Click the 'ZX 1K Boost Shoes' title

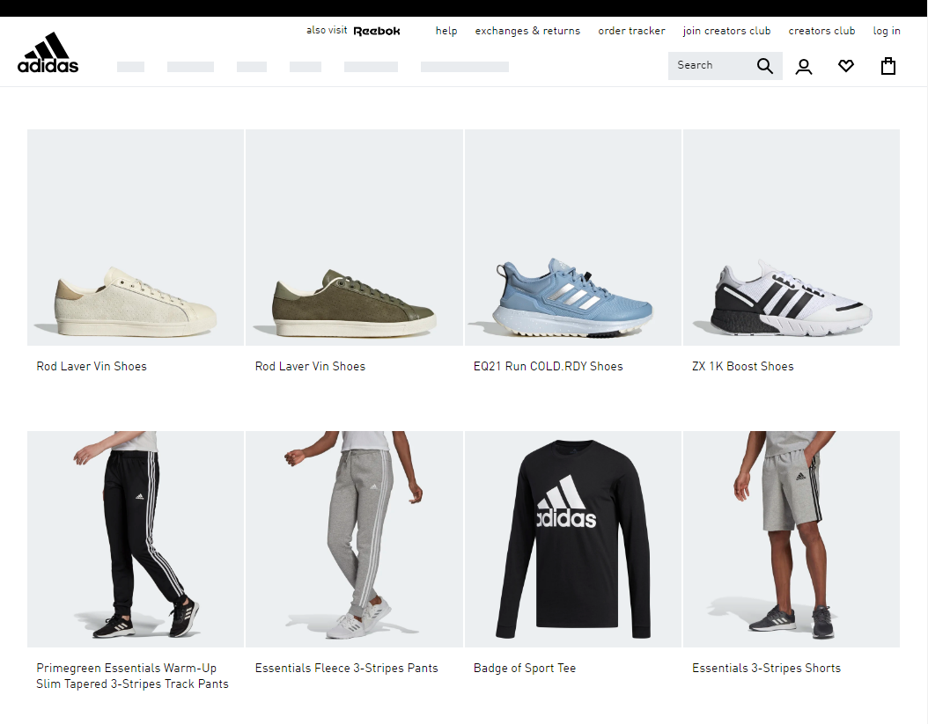743,366
